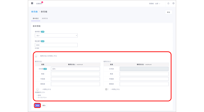Image resolution: width=204 pixels, height=112 pixels.
Task: Open the notification bell
Action: pos(168,3)
